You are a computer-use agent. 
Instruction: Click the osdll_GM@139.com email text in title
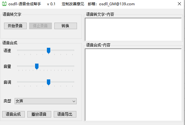point(117,4)
